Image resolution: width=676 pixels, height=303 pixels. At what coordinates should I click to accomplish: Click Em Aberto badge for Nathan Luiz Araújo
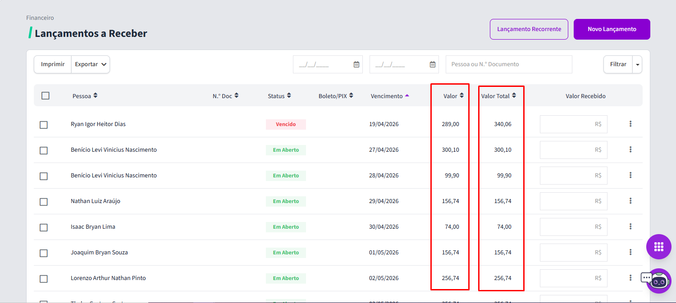286,201
